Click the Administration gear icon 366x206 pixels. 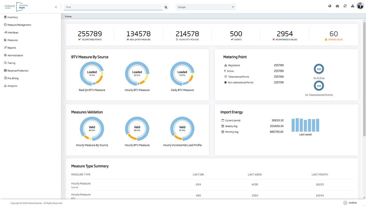click(x=5, y=55)
